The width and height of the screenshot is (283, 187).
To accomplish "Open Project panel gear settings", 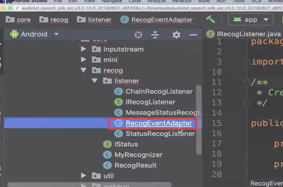I will point(176,35).
